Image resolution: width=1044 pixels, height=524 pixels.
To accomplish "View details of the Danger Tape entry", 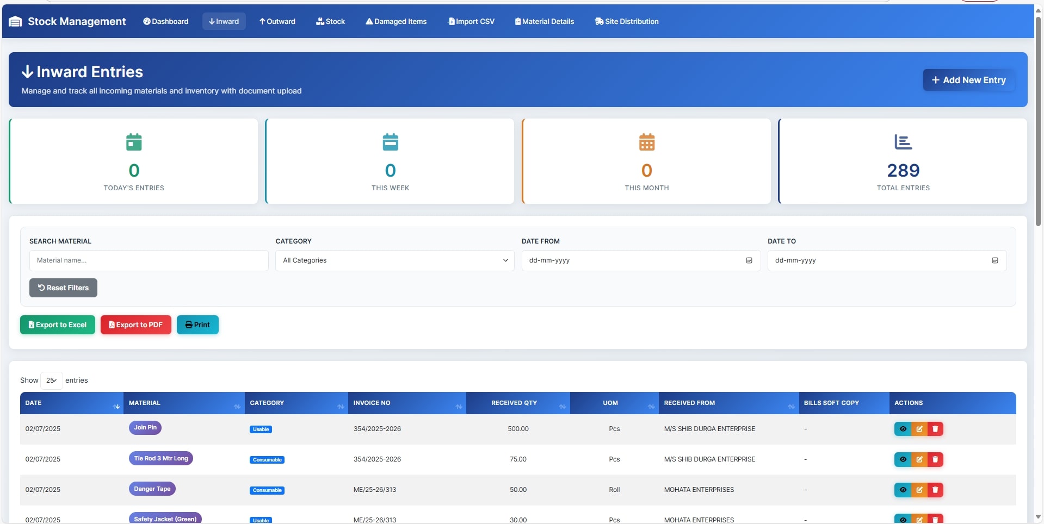I will point(903,490).
